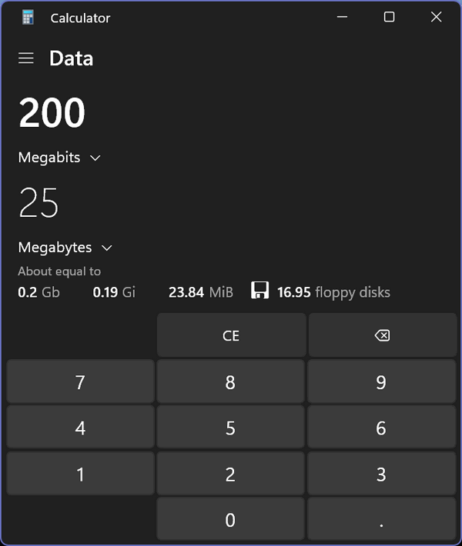Tap the number 7 key
Viewport: 462px width, 546px height.
(x=81, y=381)
